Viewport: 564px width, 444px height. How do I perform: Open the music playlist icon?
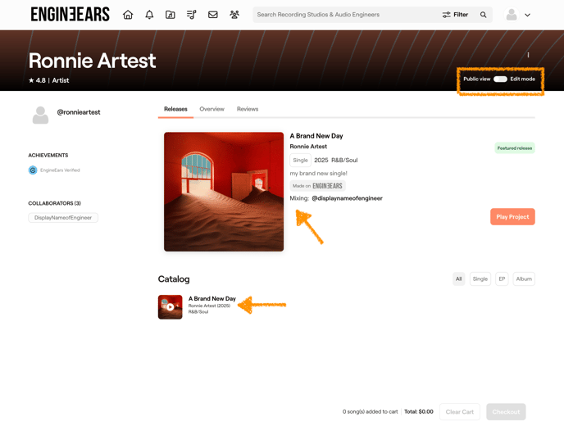(191, 15)
